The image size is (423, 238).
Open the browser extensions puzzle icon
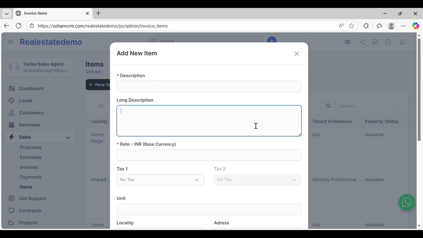366,26
